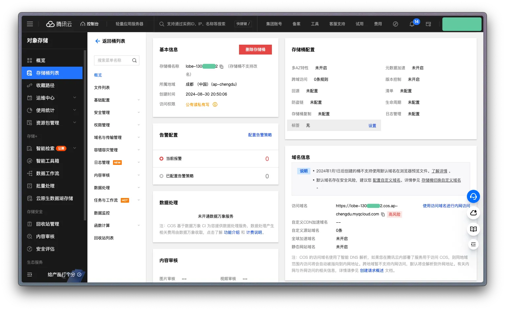Switch to the 文件列表 tab

pos(101,87)
